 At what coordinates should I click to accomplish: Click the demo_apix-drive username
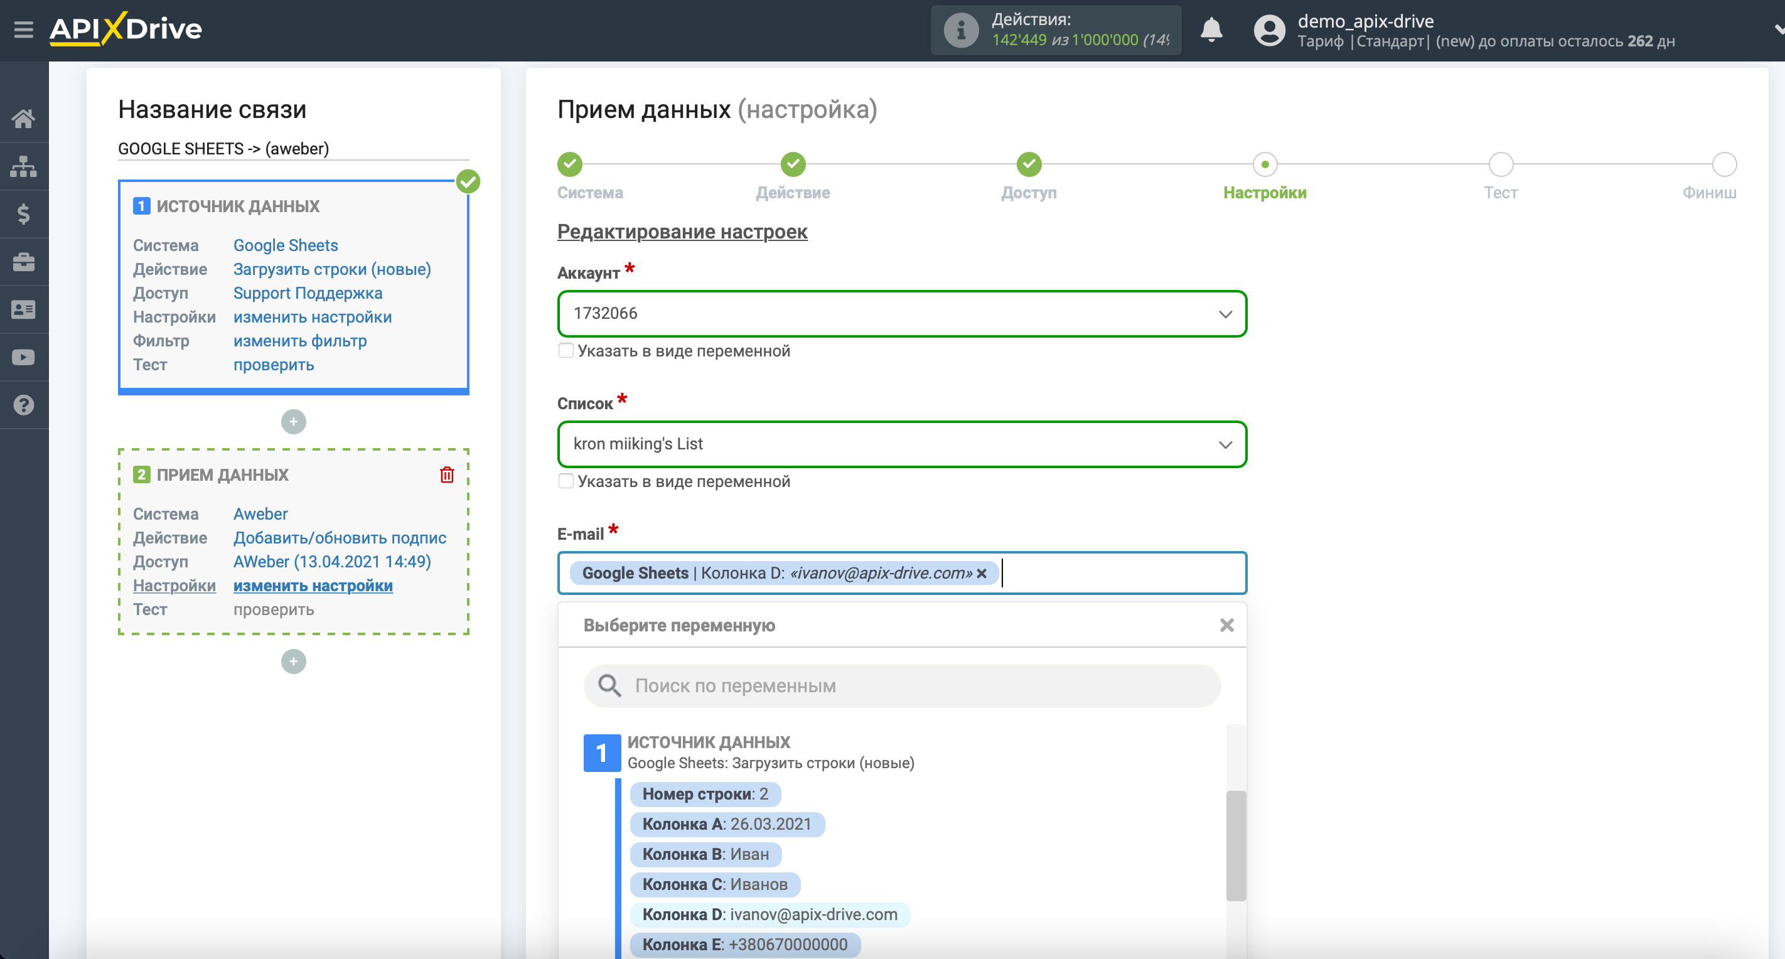pos(1365,21)
